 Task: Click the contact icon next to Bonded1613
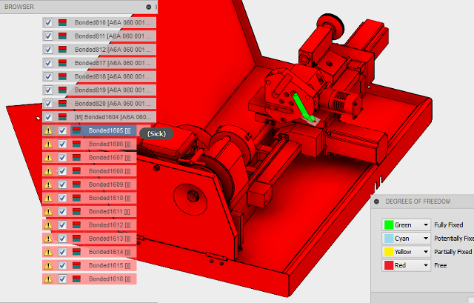pyautogui.click(x=76, y=239)
